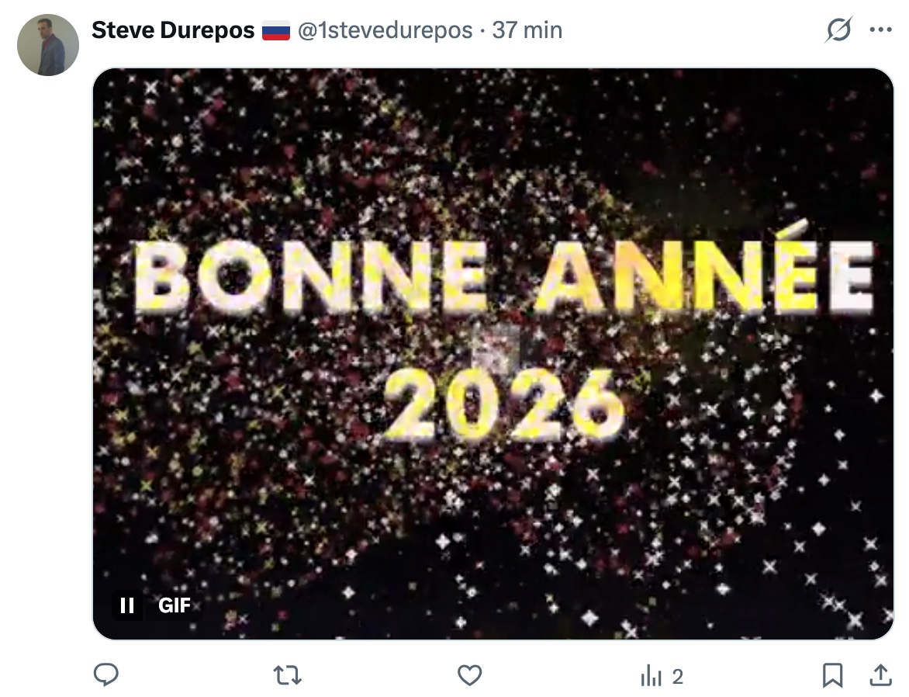Share the post using upload arrow icon

880,675
